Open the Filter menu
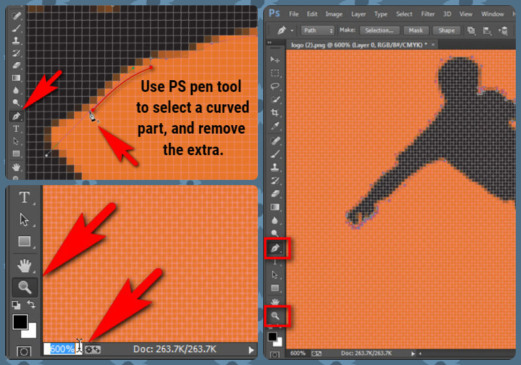Screen dimensions: 521x365 pos(428,14)
